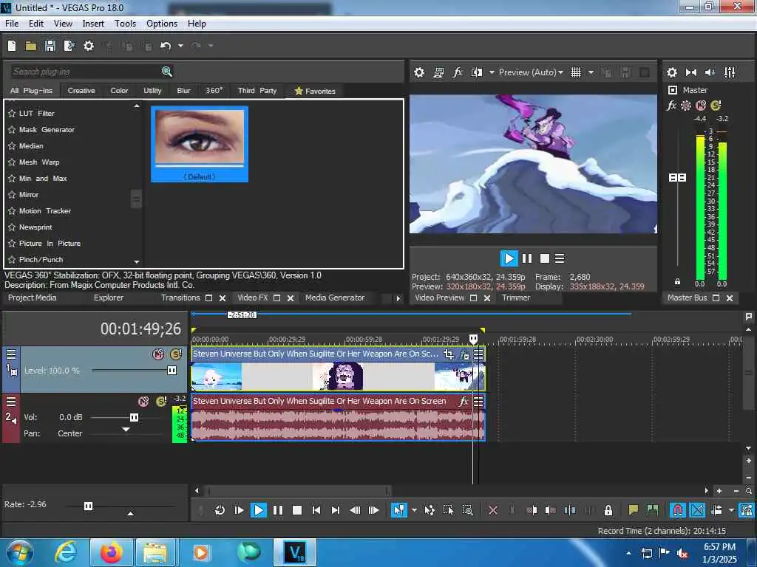Toggle Dim output speaker icon
Image resolution: width=757 pixels, height=567 pixels.
[710, 72]
